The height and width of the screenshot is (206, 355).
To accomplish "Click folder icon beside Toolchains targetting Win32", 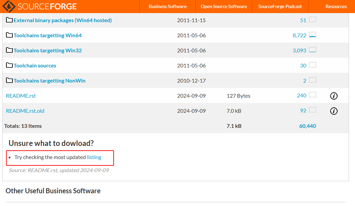I will point(9,50).
